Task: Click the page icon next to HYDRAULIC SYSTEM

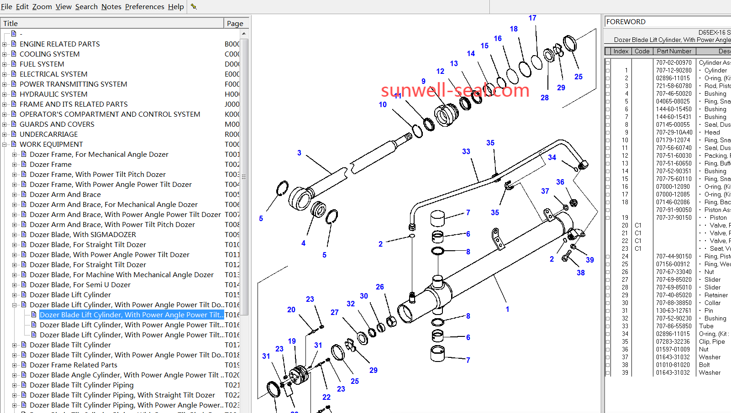Action: (x=14, y=94)
